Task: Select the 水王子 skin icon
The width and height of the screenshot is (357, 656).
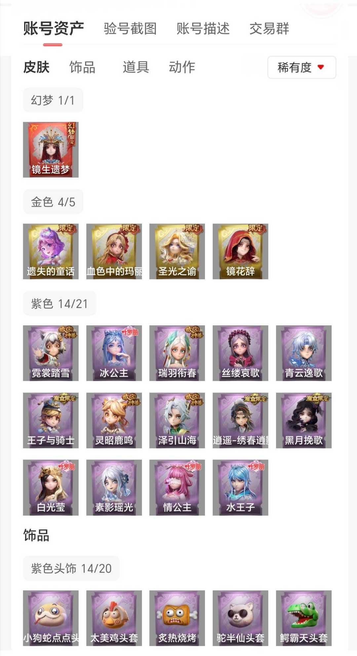Action: coord(240,488)
